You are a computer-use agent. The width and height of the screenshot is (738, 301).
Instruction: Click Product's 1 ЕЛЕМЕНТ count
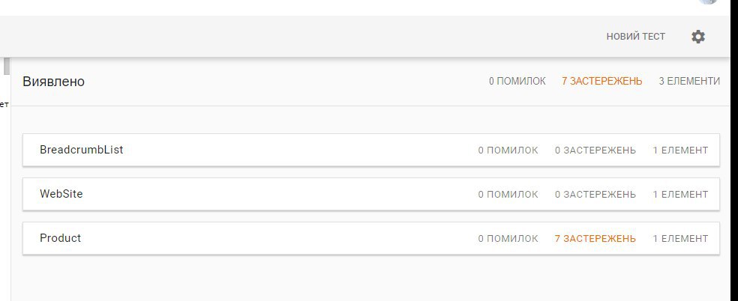680,239
